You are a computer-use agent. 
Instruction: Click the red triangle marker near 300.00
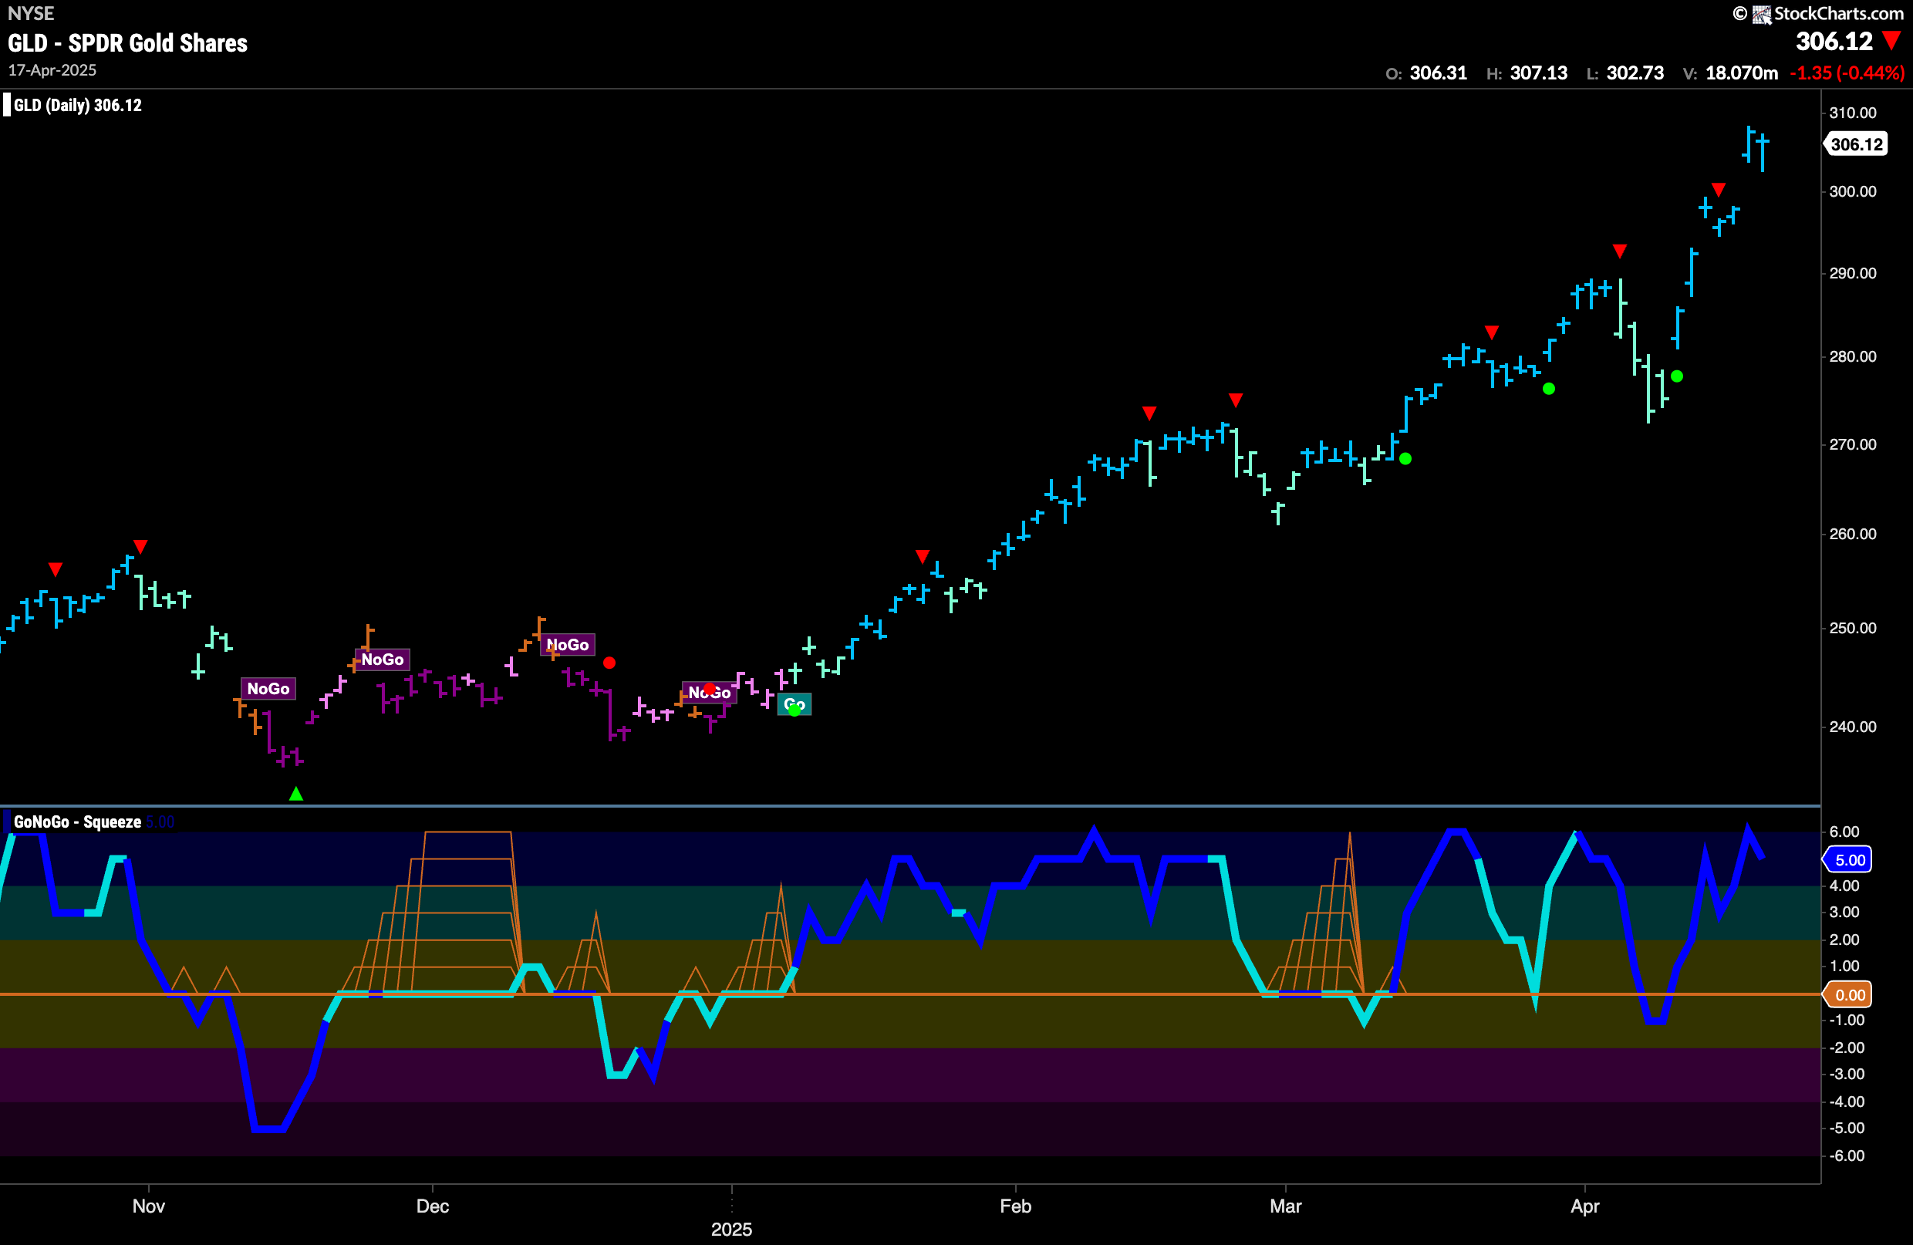tap(1719, 191)
